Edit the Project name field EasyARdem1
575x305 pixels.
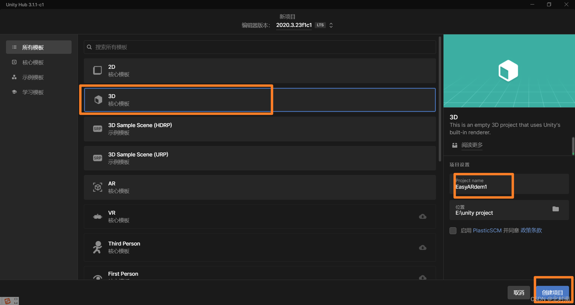(x=509, y=184)
